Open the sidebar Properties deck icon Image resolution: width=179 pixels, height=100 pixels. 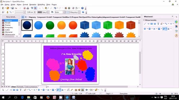[176, 22]
